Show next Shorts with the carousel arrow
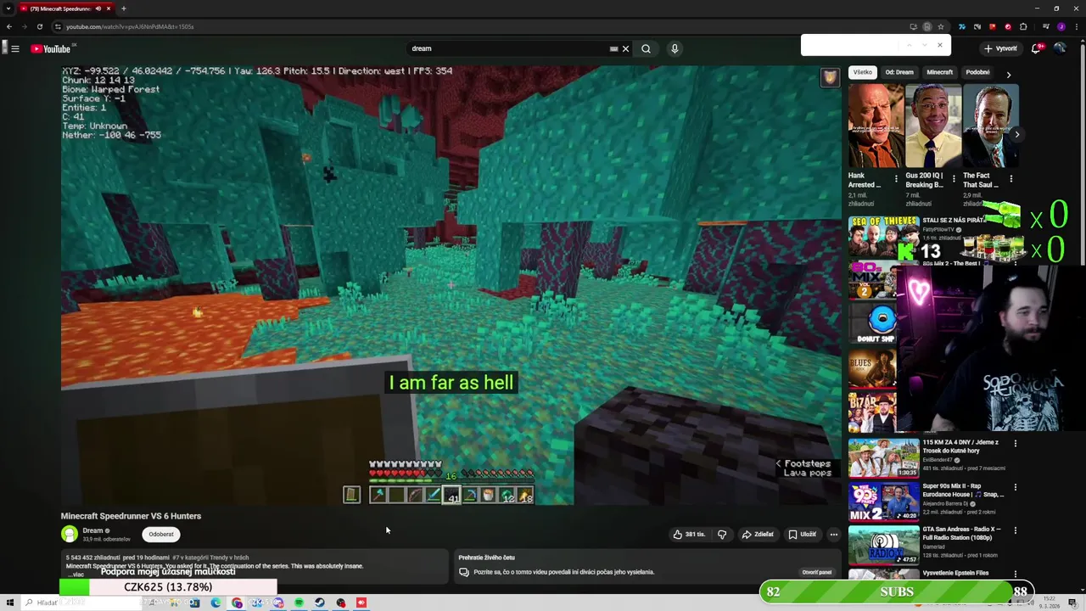Viewport: 1086px width, 611px height. (1016, 134)
